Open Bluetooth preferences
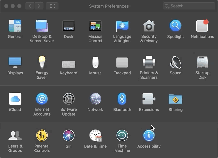This screenshot has height=158, width=218. [122, 99]
